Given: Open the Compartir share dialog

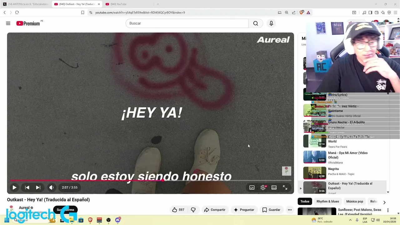Looking at the screenshot, I should click(x=215, y=210).
